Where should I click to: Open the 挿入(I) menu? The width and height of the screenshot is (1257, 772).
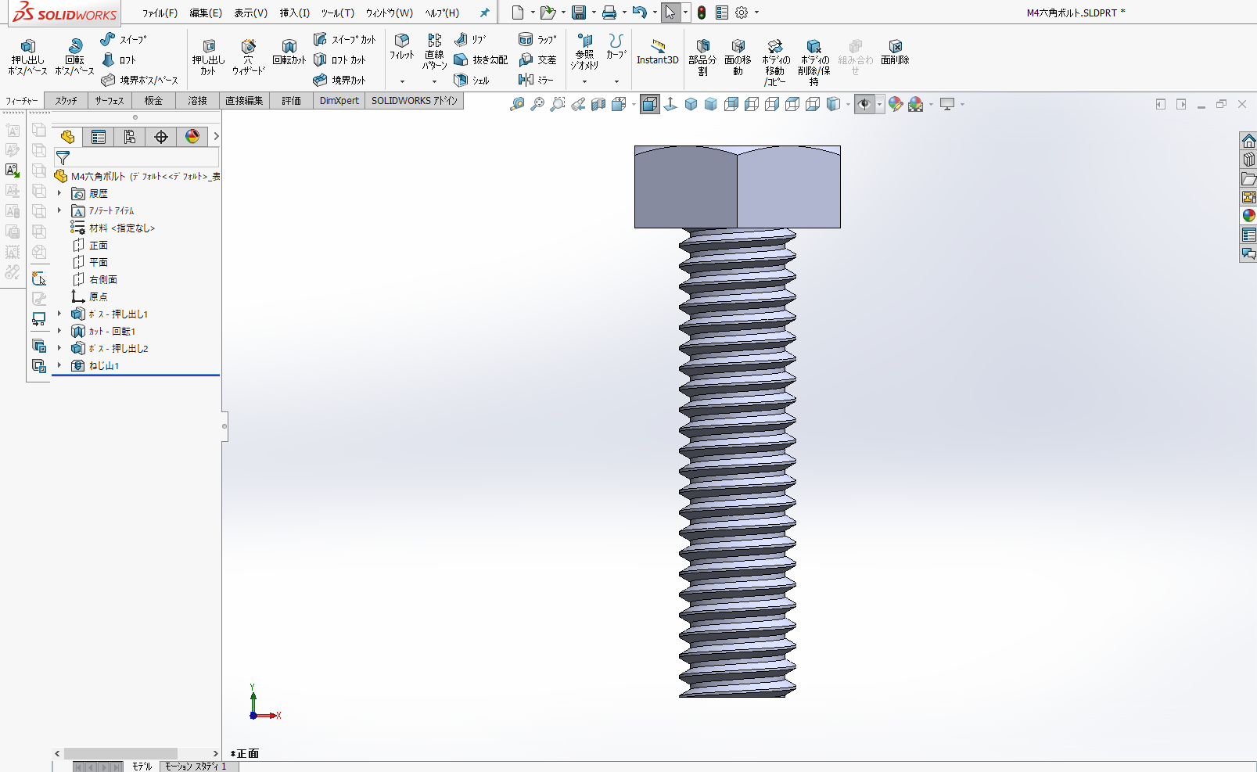[294, 13]
